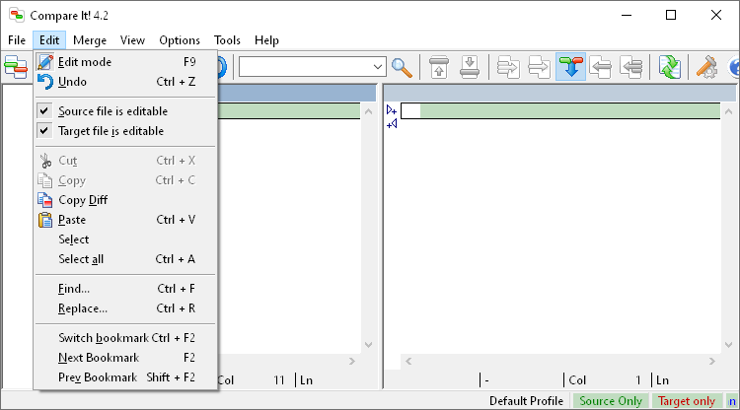Choose Next Bookmark menu entry
This screenshot has width=740, height=410.
tap(125, 358)
